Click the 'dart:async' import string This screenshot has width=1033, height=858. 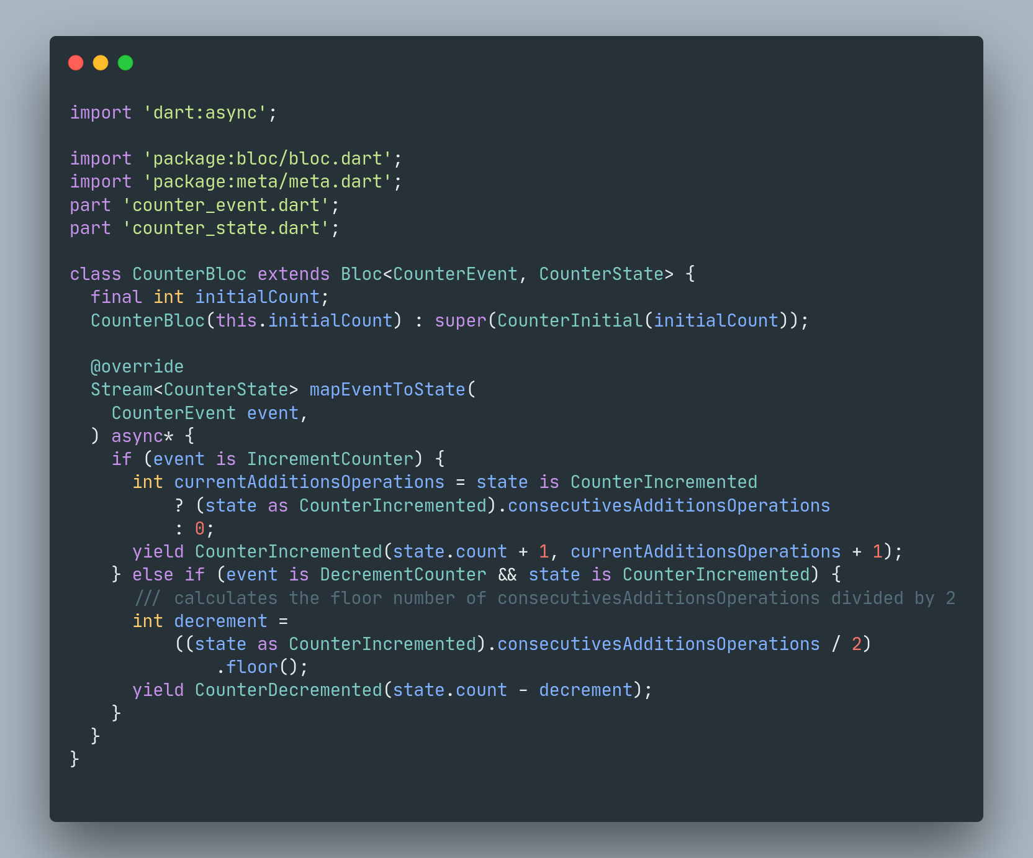point(205,112)
